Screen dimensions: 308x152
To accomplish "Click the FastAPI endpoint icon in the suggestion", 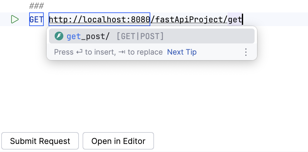I will (x=59, y=36).
